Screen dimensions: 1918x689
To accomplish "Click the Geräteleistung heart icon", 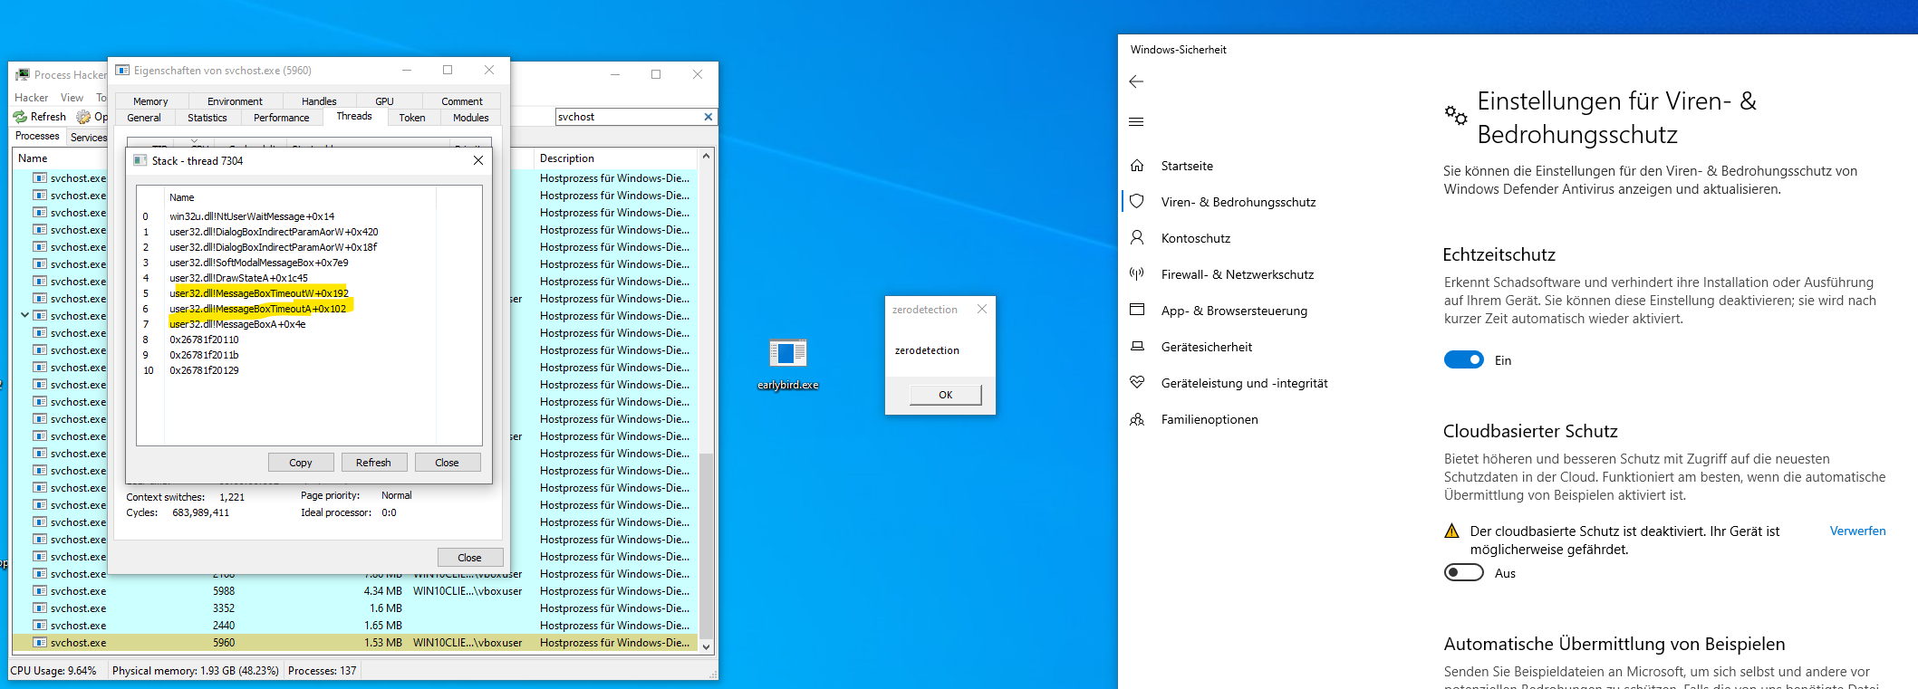I will (1137, 382).
